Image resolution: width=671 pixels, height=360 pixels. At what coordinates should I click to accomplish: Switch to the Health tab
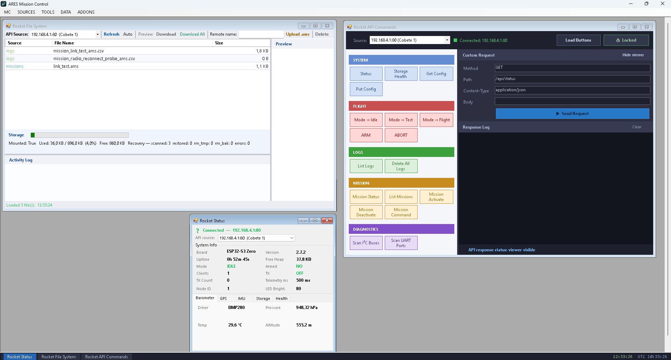[x=281, y=298]
